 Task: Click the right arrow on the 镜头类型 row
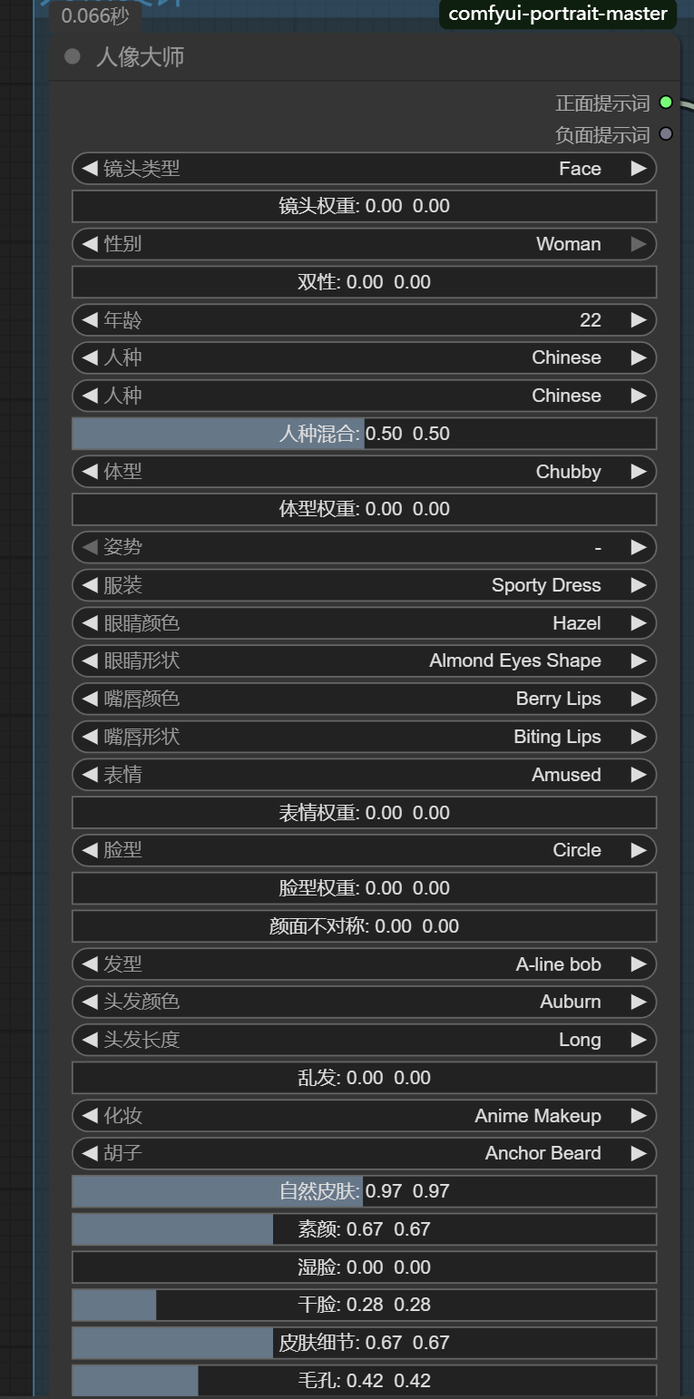(x=639, y=169)
